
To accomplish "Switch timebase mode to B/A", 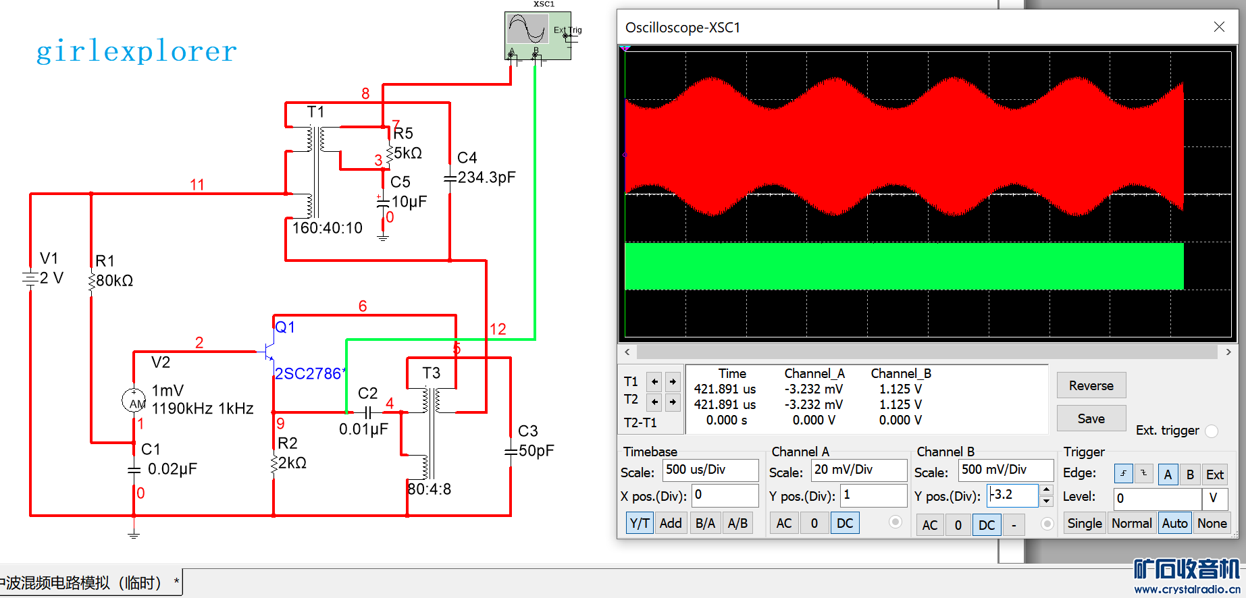I will click(706, 523).
